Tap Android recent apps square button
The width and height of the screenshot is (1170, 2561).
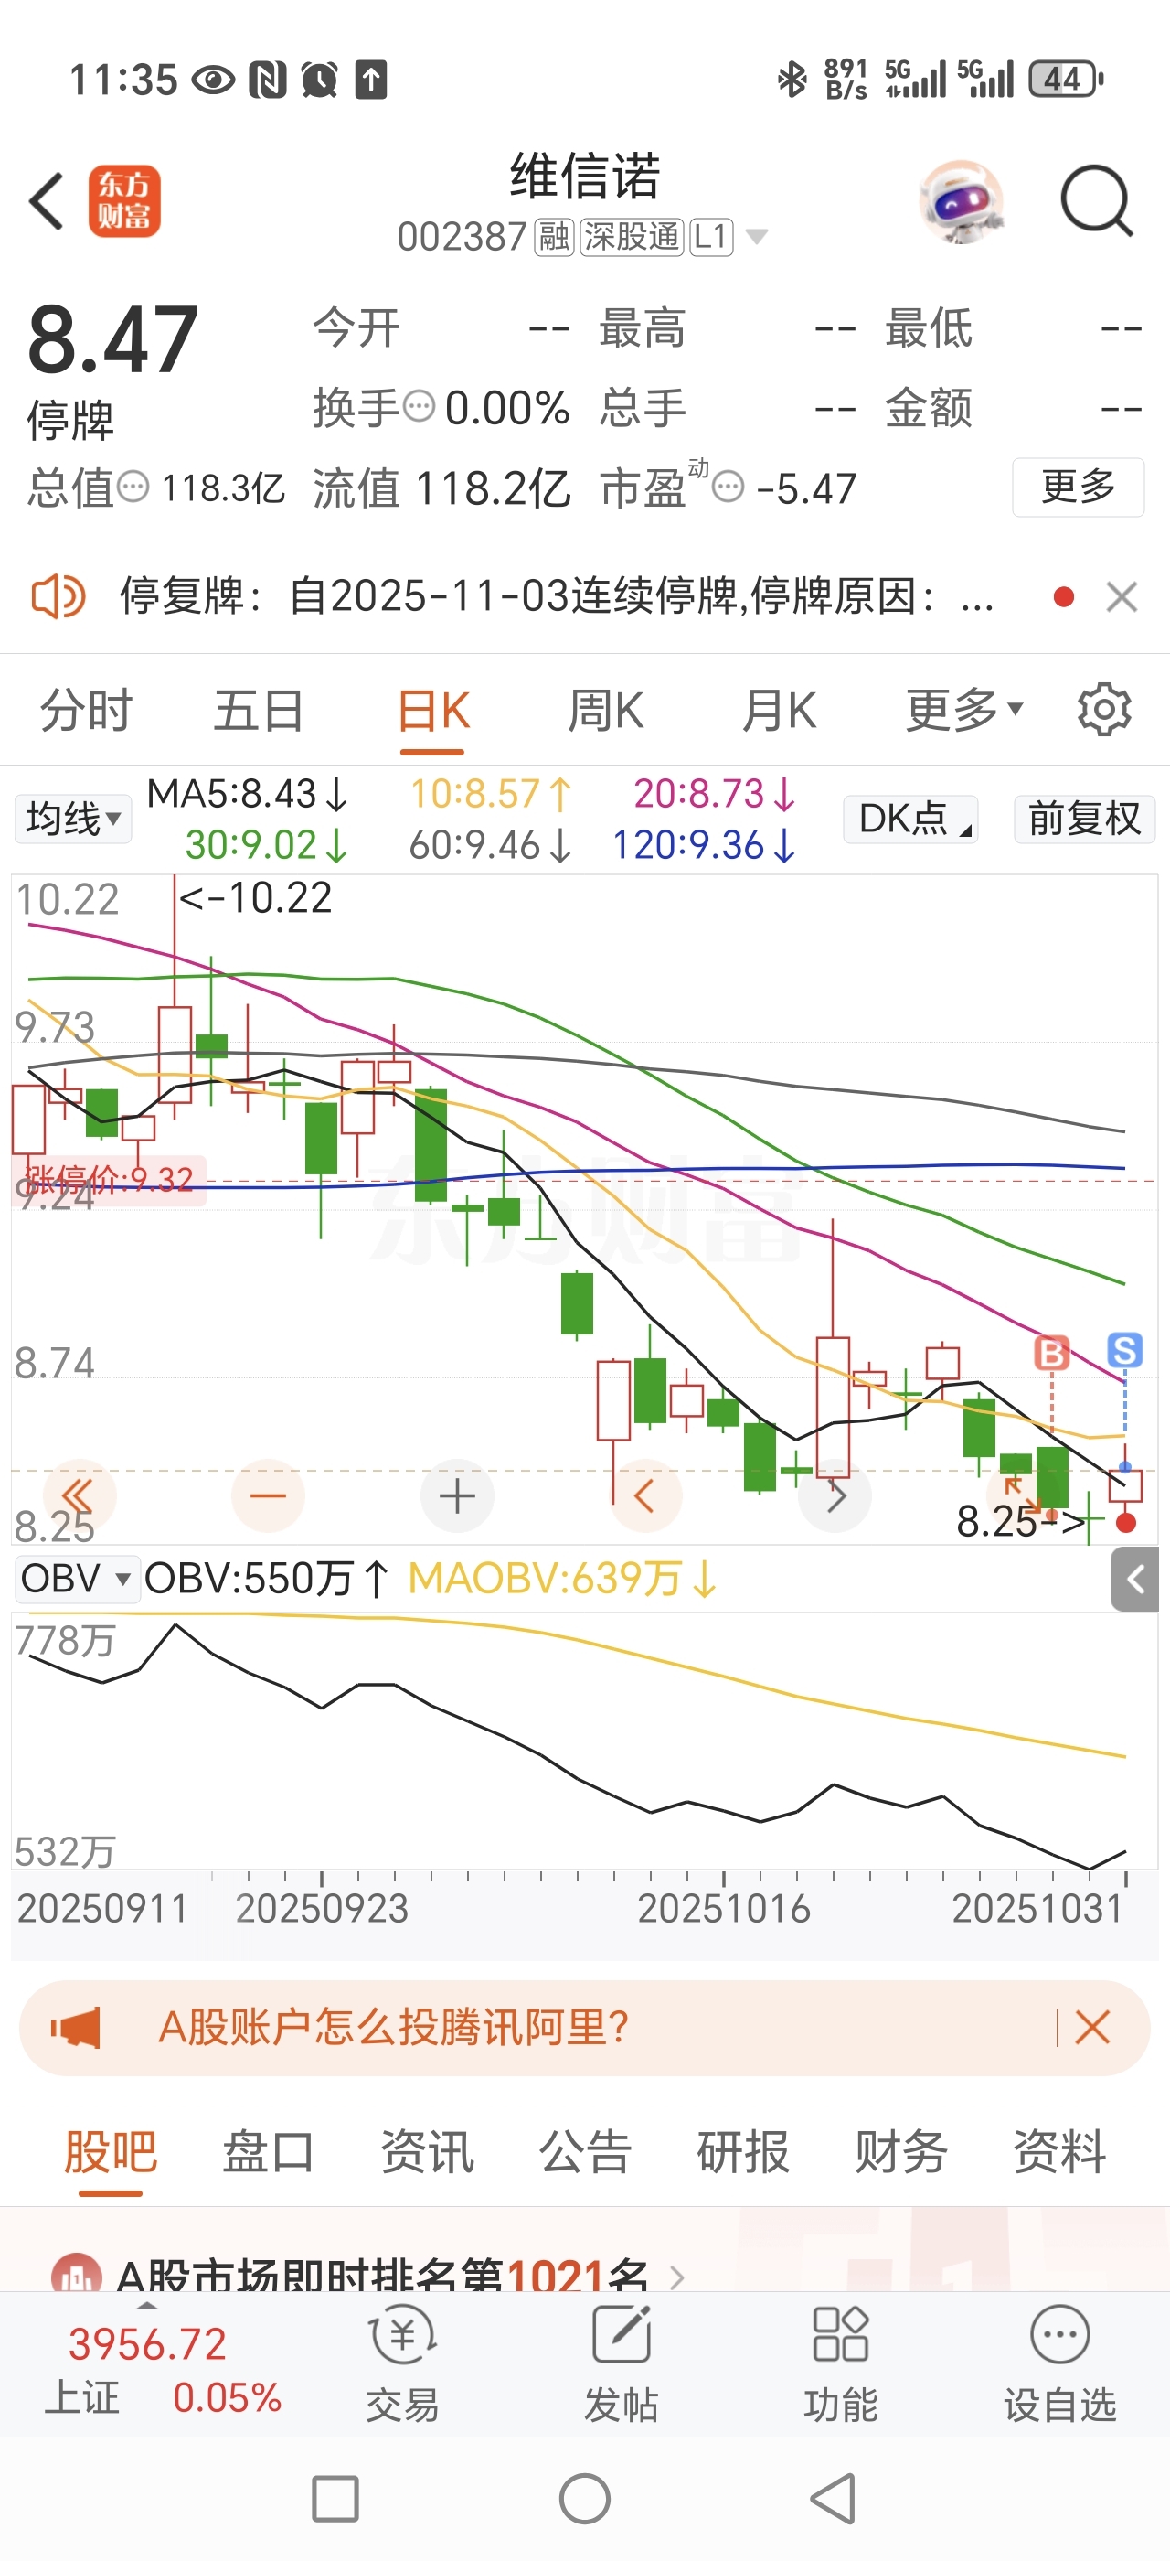[x=335, y=2499]
